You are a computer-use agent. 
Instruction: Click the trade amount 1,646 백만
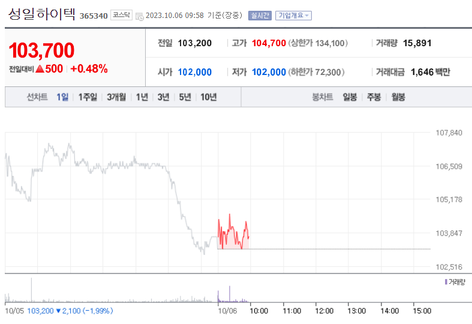tap(431, 72)
